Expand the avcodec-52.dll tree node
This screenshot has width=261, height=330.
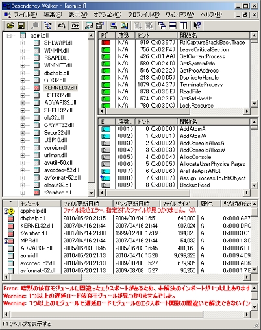[23, 170]
